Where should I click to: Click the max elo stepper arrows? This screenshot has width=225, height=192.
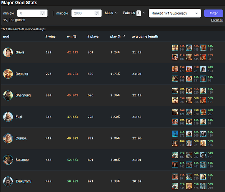coord(97,13)
